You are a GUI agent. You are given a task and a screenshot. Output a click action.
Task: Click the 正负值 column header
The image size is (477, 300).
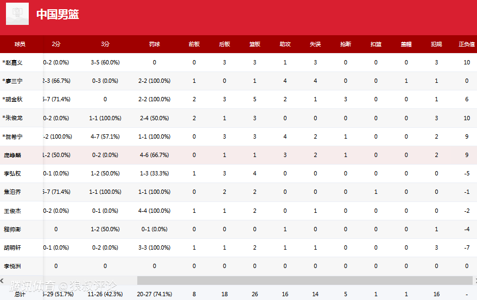[467, 44]
